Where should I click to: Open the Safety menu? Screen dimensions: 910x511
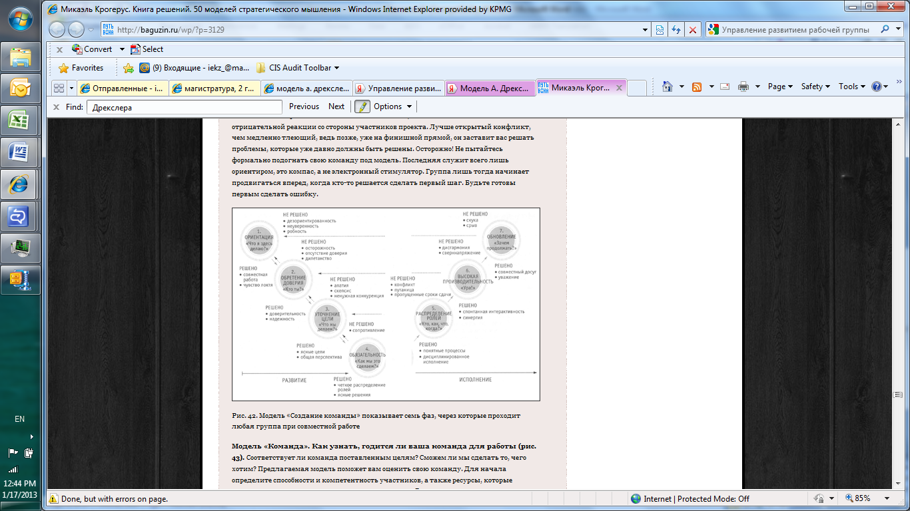click(815, 86)
